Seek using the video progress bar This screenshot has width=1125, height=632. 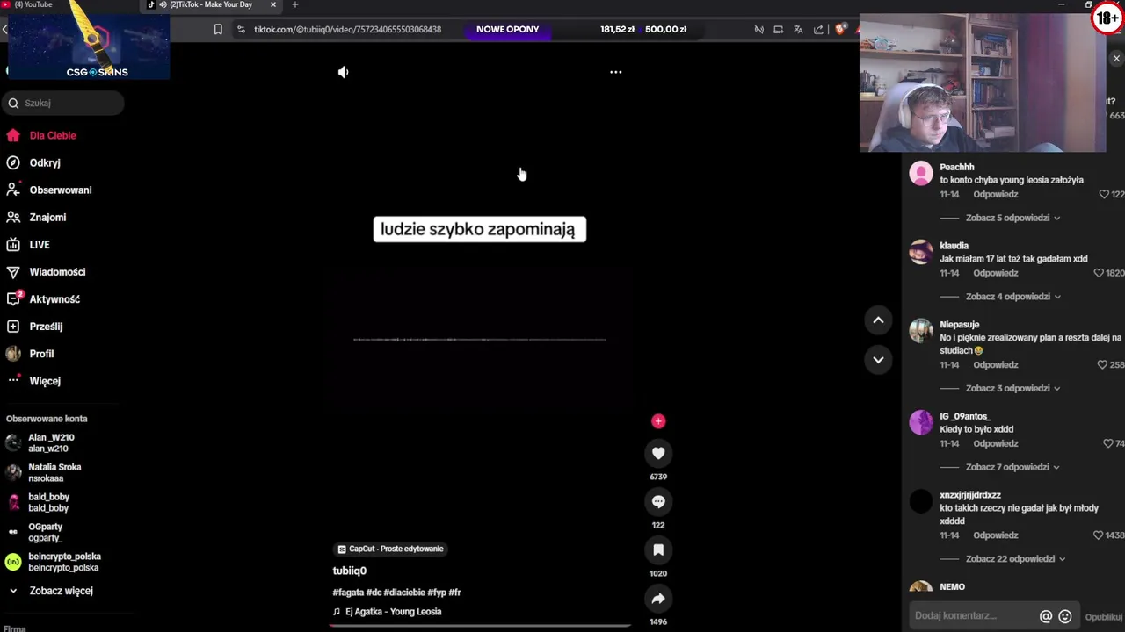480,625
